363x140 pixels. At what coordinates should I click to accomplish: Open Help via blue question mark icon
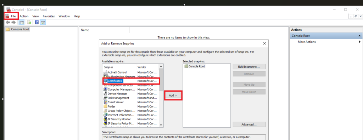point(37,22)
